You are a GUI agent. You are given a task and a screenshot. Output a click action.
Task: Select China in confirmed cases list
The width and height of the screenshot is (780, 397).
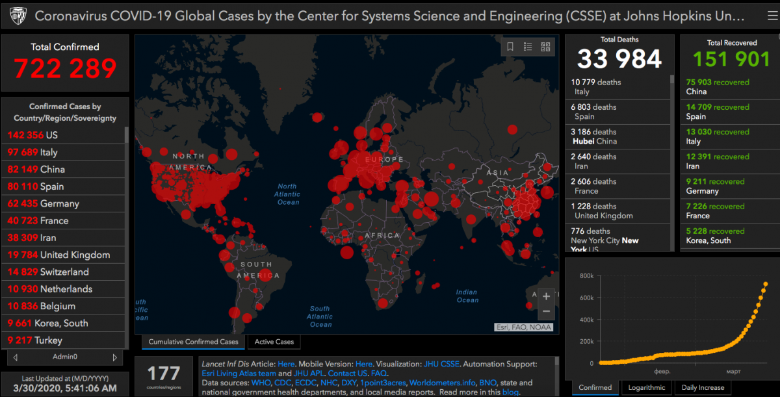coord(63,169)
